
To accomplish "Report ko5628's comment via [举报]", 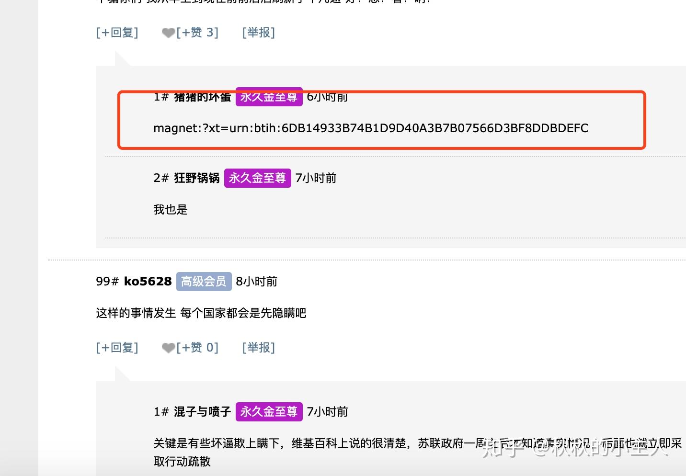I will coord(259,348).
